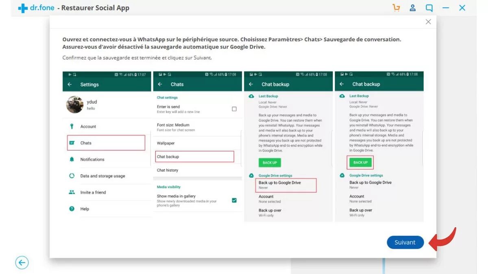
Task: Click Data and storage usage entry
Action: (x=102, y=176)
